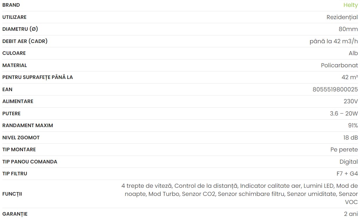The height and width of the screenshot is (220, 360).
Task: Select the Pe perete mounting value
Action: tap(344, 149)
